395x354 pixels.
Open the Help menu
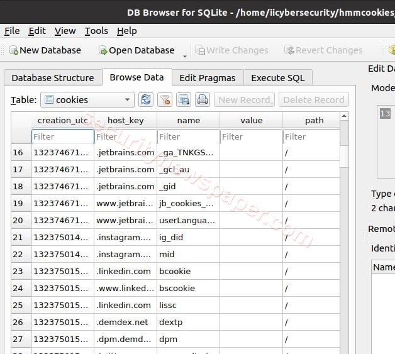point(127,31)
